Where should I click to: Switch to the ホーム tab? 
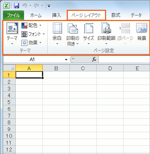click(x=36, y=15)
